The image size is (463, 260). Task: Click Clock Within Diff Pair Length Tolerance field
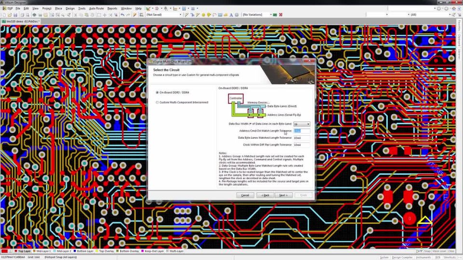click(x=302, y=145)
